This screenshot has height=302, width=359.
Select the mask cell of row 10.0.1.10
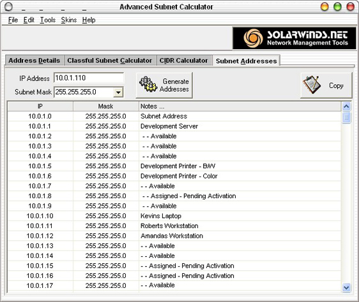click(105, 216)
